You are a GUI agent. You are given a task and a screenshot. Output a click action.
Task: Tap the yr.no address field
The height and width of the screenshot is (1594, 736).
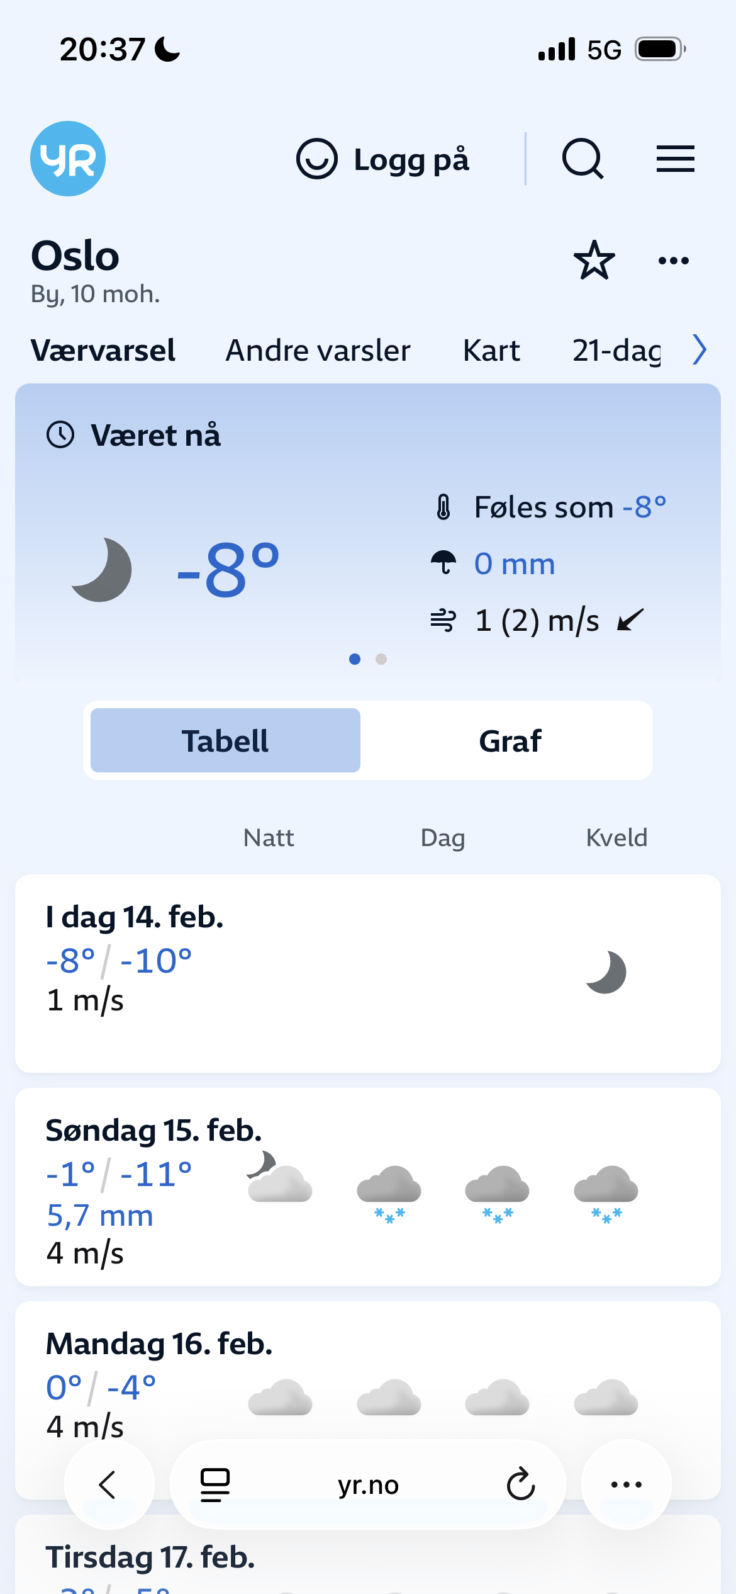click(x=368, y=1484)
